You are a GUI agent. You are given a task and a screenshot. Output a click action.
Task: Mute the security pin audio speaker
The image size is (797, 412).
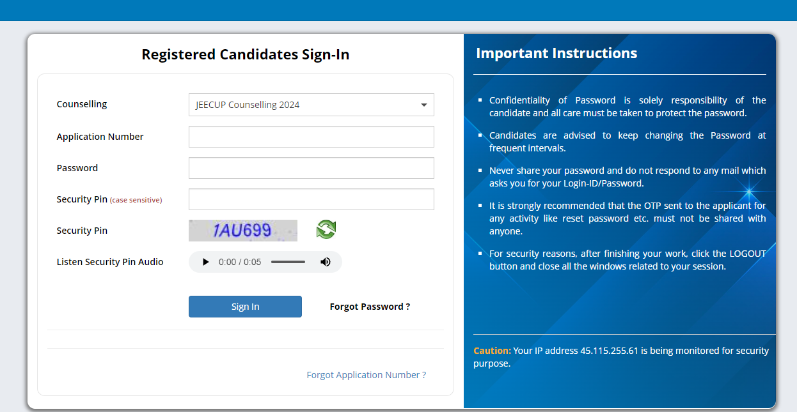[326, 262]
